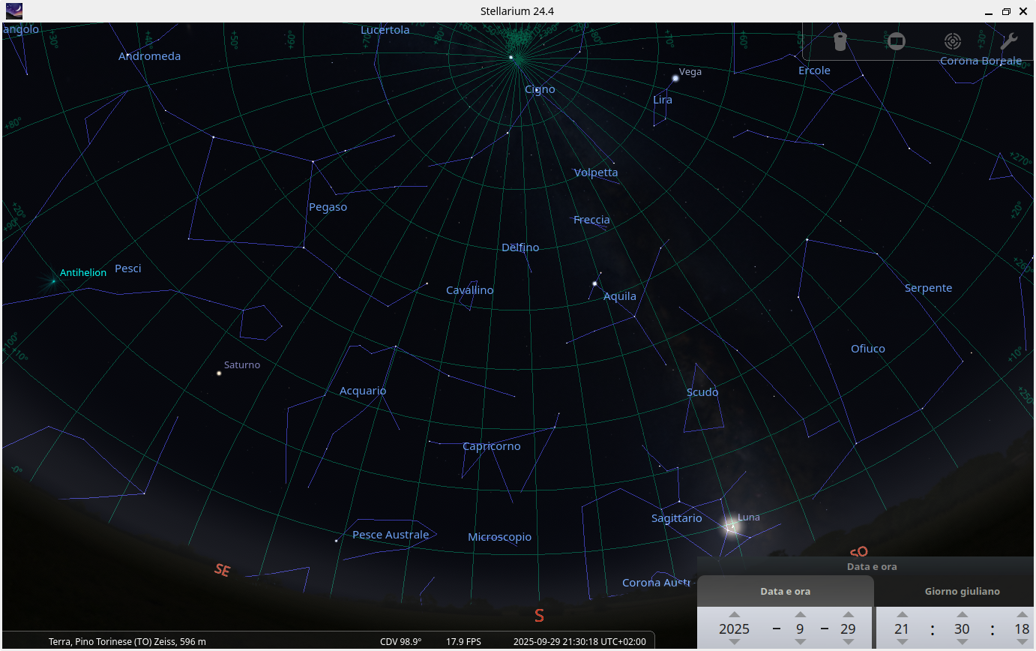
Task: Decrease the month 9 with its down arrow
Action: point(799,643)
